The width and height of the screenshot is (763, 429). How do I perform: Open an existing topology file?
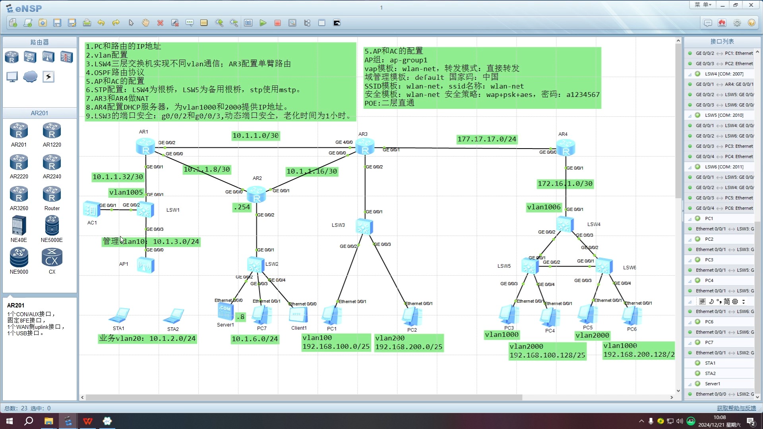tap(43, 23)
